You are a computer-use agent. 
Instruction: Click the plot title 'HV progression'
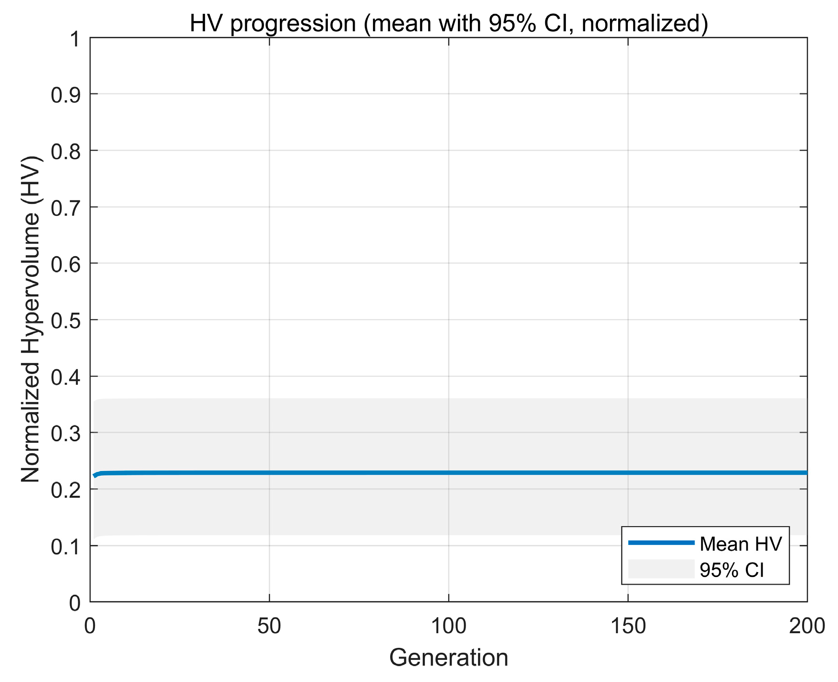[448, 23]
